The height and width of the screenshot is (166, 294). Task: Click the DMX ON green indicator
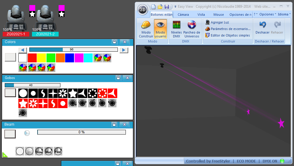tap(282, 161)
